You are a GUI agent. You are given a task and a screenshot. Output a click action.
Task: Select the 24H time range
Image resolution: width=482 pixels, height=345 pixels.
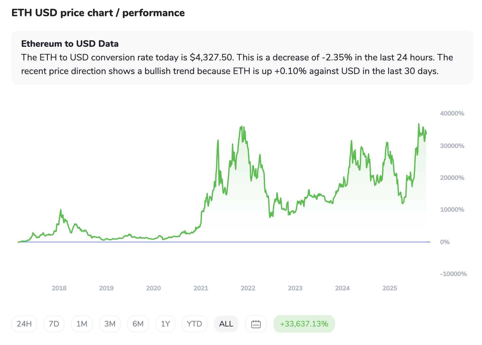[24, 324]
